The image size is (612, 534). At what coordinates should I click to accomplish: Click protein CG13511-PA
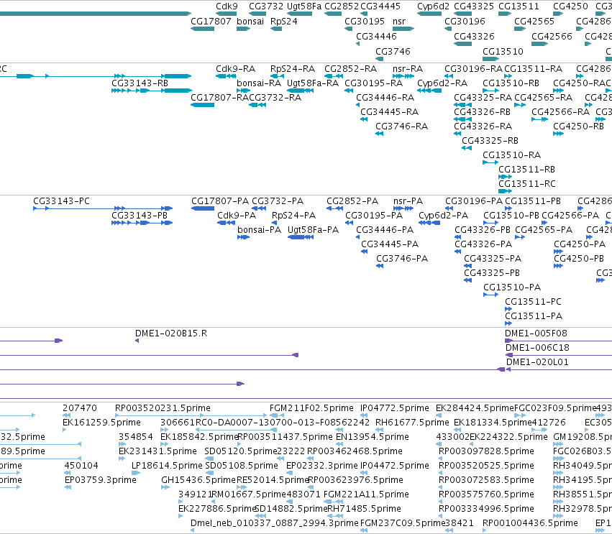(x=534, y=316)
